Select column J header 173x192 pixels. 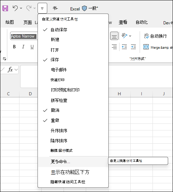click(x=164, y=94)
